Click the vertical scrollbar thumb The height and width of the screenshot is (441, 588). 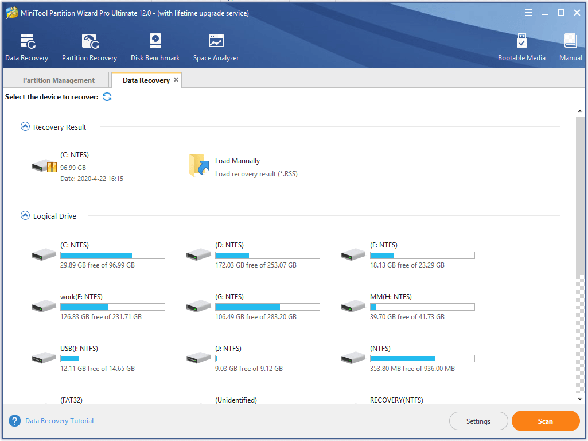pos(580,196)
